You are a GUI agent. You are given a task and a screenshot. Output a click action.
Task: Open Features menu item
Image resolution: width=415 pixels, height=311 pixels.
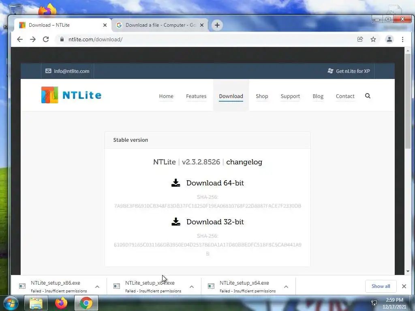pyautogui.click(x=196, y=96)
